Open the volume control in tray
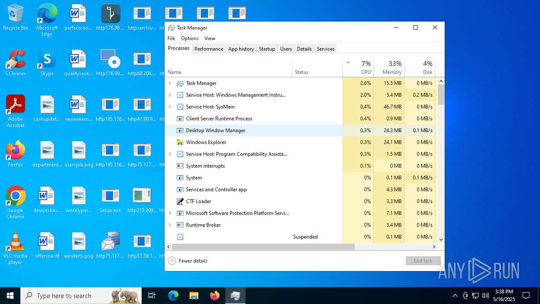Image resolution: width=540 pixels, height=304 pixels. coord(486,296)
